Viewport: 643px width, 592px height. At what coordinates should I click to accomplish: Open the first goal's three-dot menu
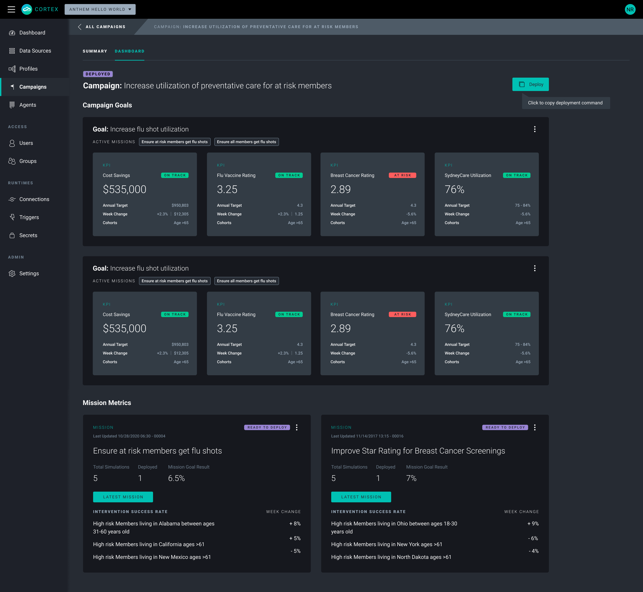tap(534, 129)
